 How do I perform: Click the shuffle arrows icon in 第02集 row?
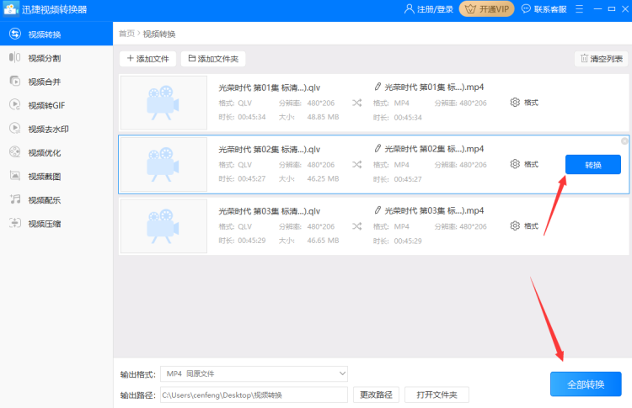click(356, 165)
